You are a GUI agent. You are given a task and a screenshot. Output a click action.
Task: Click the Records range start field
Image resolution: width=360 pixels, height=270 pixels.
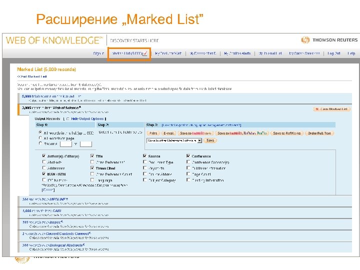pyautogui.click(x=66, y=144)
